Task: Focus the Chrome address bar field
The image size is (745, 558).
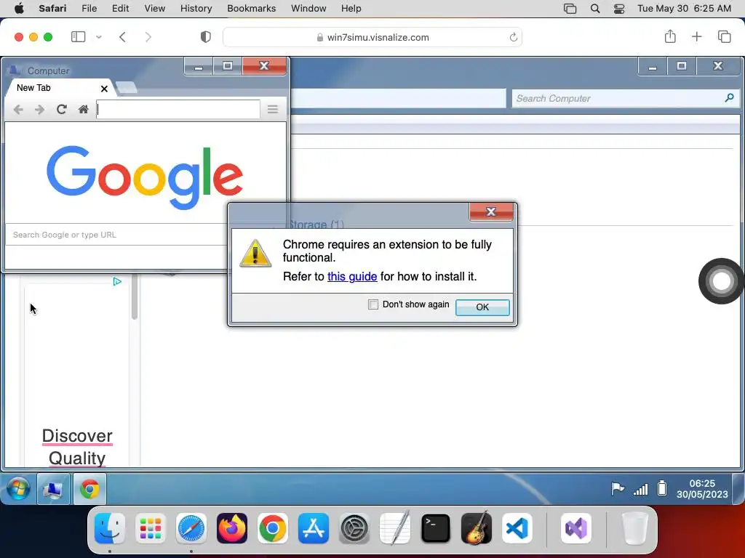Action: point(178,110)
